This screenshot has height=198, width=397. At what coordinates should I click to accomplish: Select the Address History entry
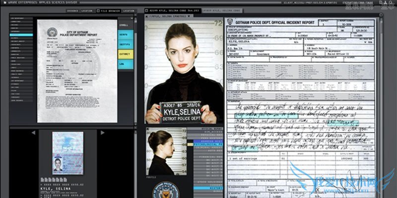pyautogui.click(x=208, y=141)
